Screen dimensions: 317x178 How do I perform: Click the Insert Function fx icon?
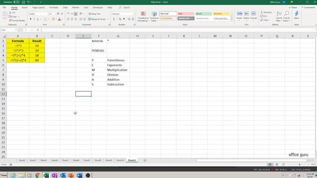click(x=38, y=30)
